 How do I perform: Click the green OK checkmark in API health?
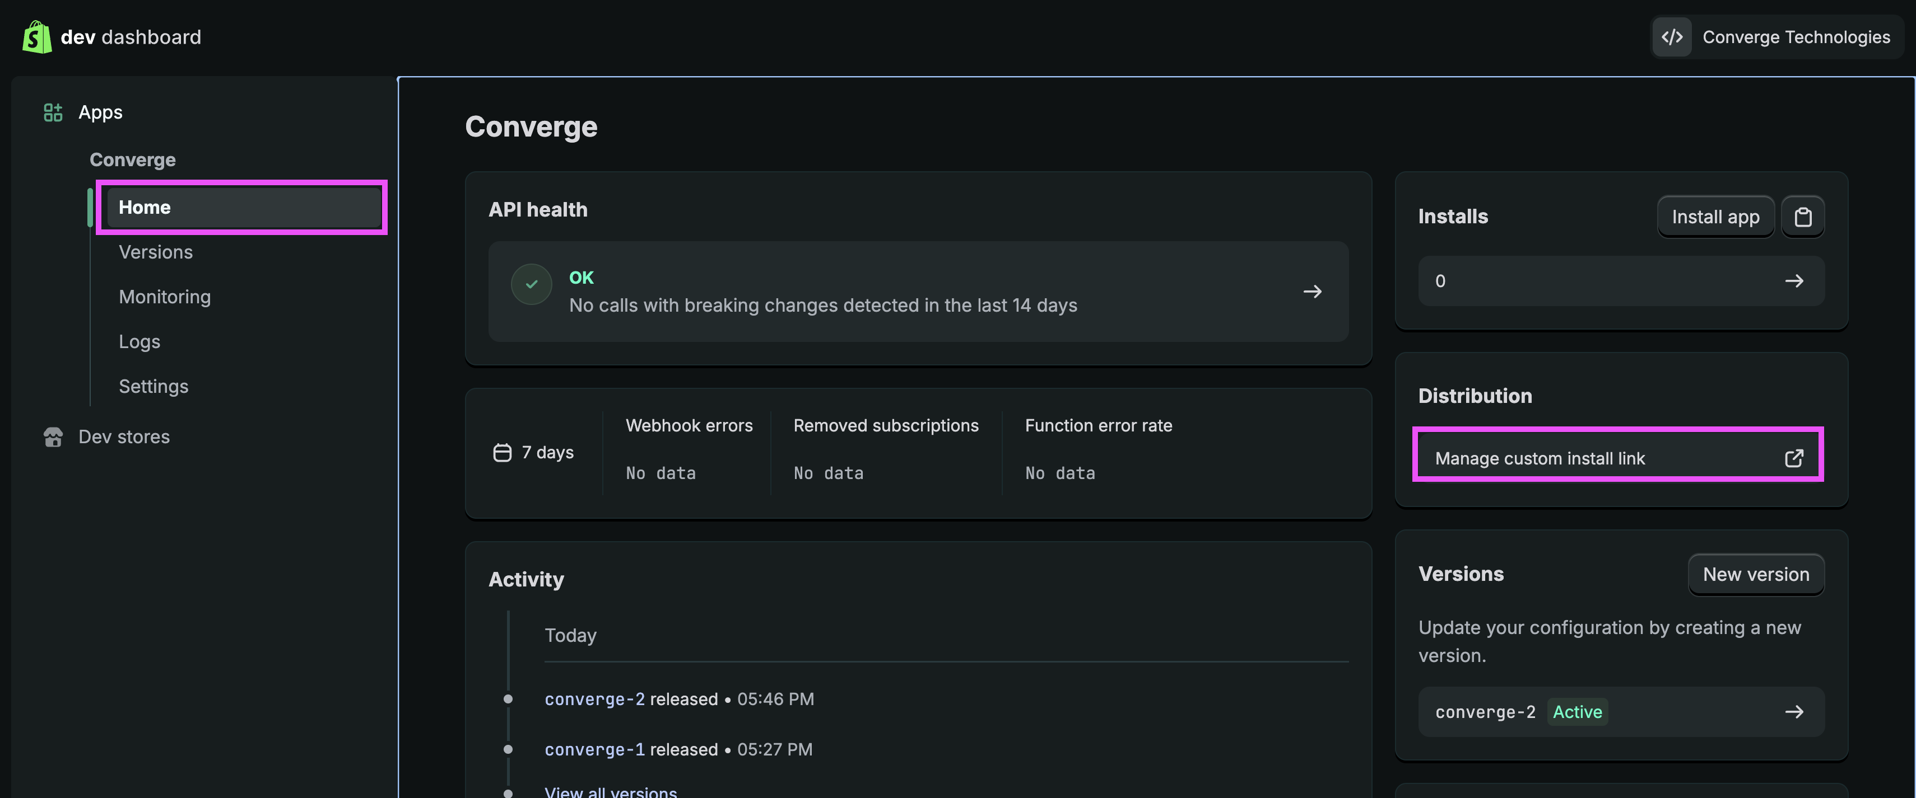(x=531, y=284)
